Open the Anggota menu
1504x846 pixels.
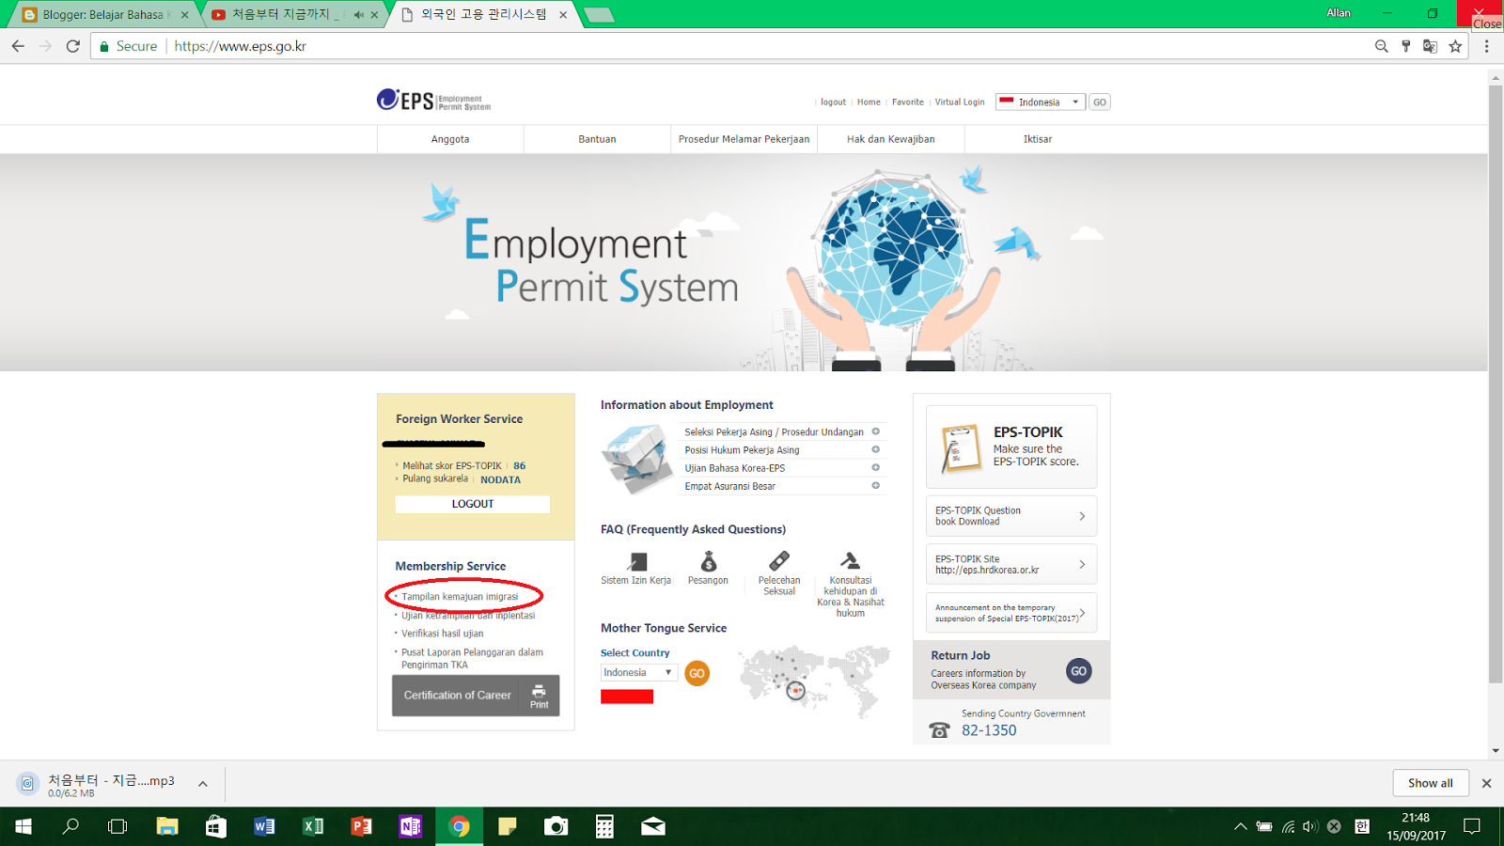click(x=450, y=139)
